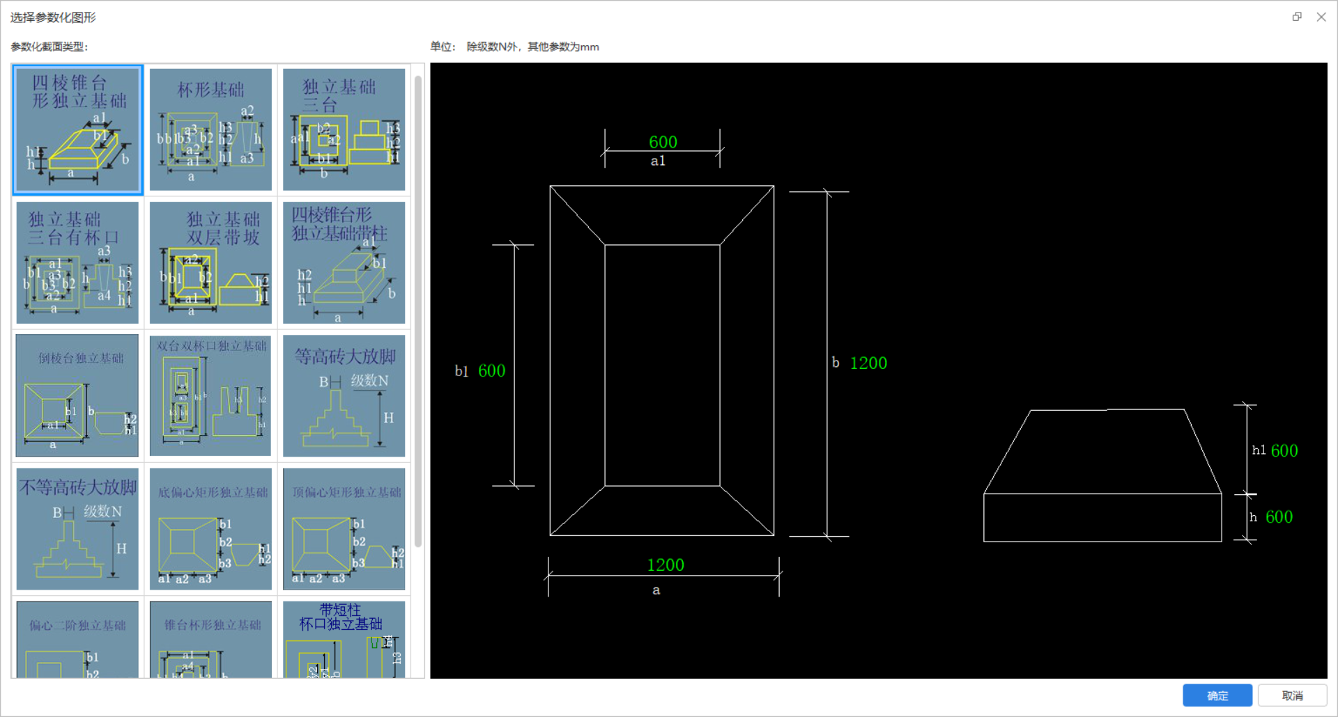
Task: Select the 四棱锥台形独立基础 section type
Action: [77, 129]
